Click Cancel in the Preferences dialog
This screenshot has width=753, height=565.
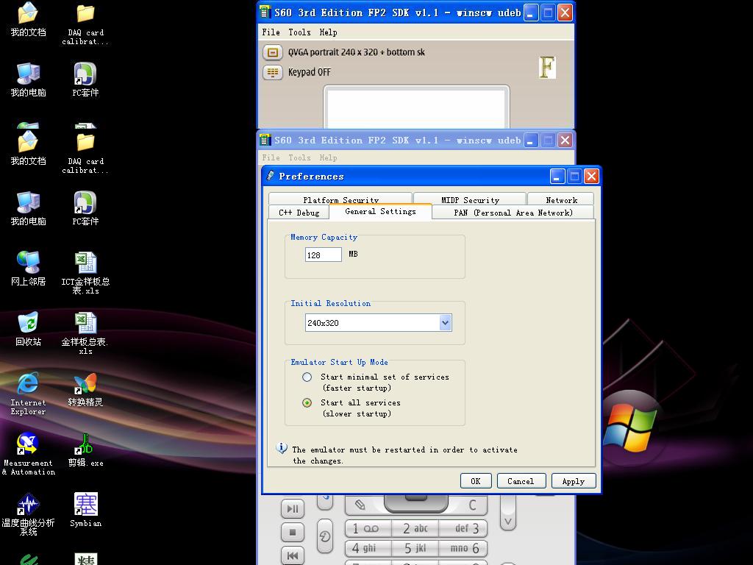521,481
